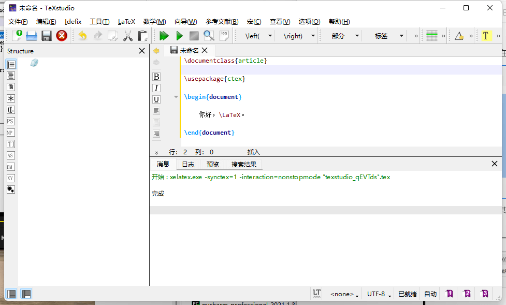Open the viewer magnifier icon
The height and width of the screenshot is (305, 506).
[209, 36]
